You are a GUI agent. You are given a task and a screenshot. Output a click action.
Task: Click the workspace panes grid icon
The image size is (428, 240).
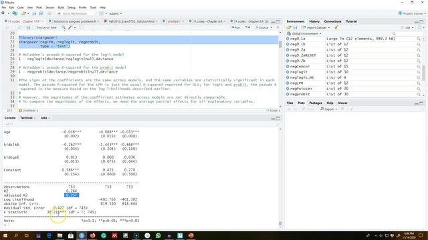(x=101, y=13)
